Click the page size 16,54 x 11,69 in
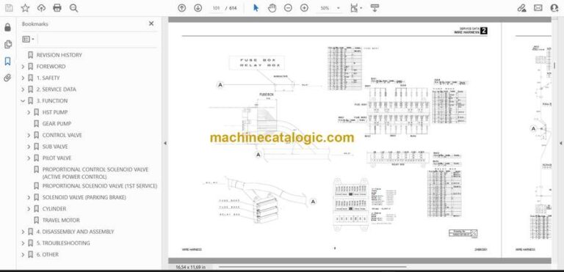The height and width of the screenshot is (272, 564). [190, 267]
